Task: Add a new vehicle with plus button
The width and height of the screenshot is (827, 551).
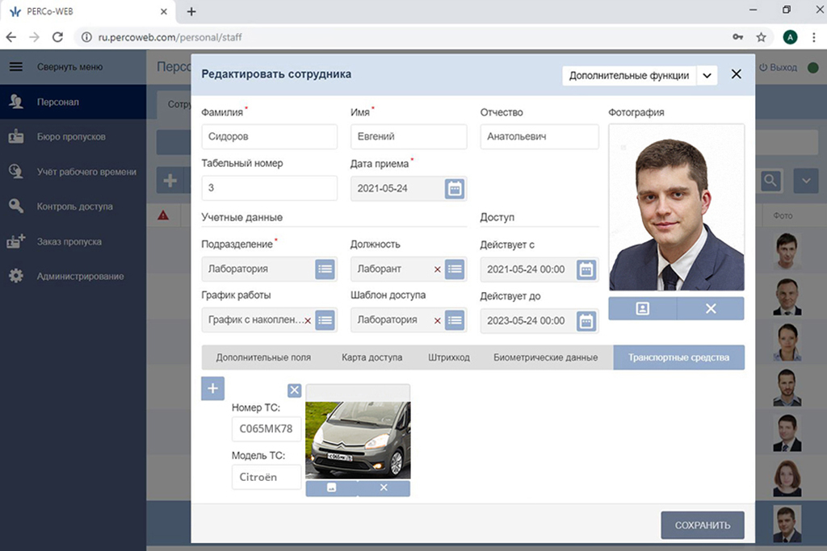Action: coord(212,388)
